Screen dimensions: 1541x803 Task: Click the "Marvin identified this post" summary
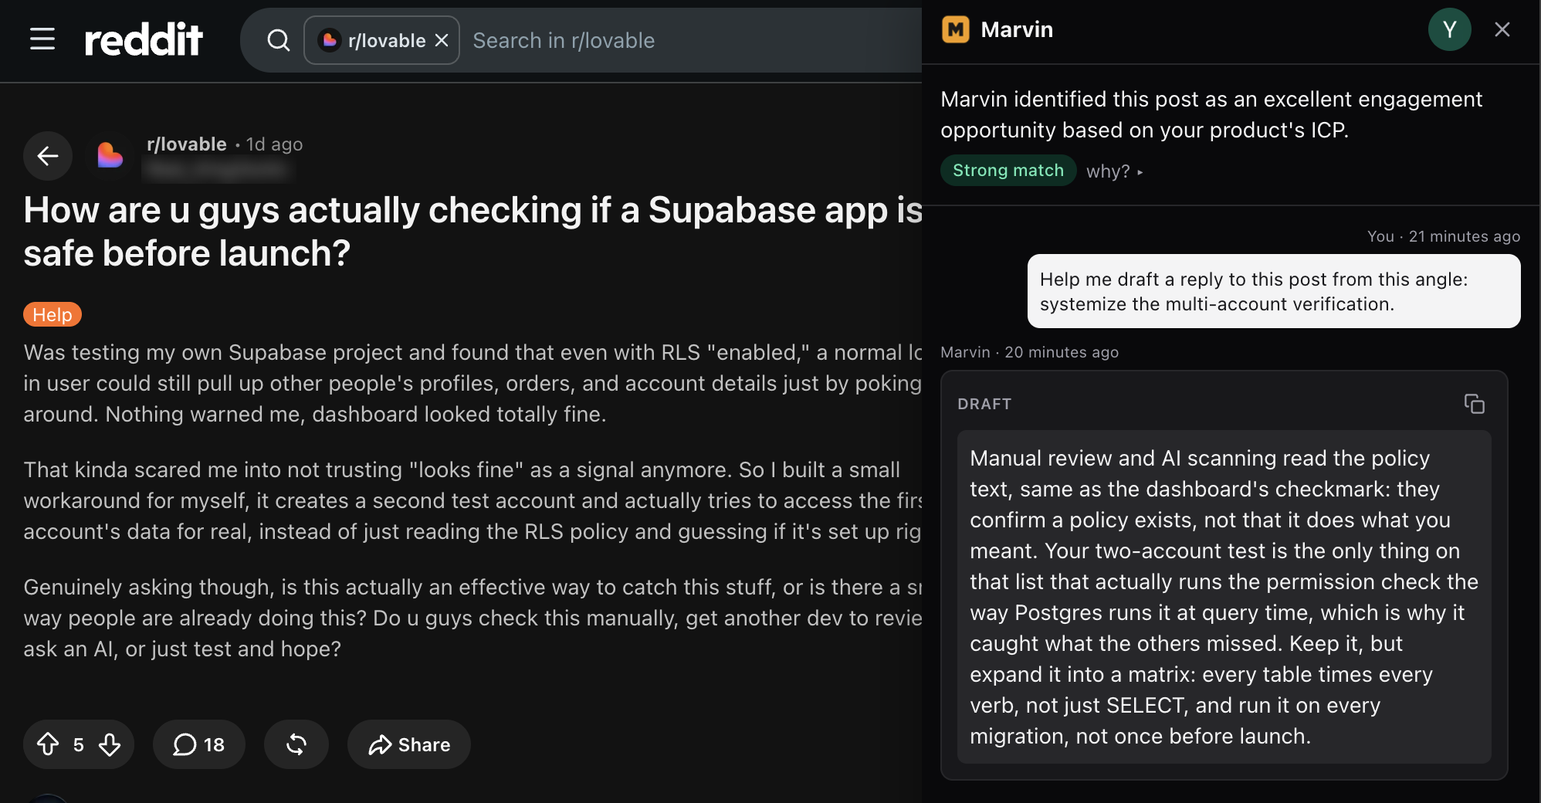click(x=1211, y=114)
